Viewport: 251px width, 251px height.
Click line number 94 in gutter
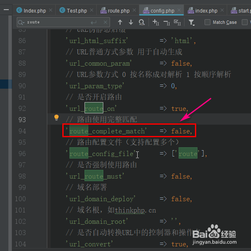(x=22, y=131)
